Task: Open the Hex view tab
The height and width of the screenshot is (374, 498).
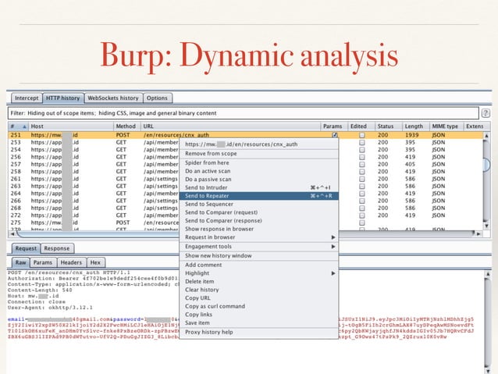Action: click(95, 263)
